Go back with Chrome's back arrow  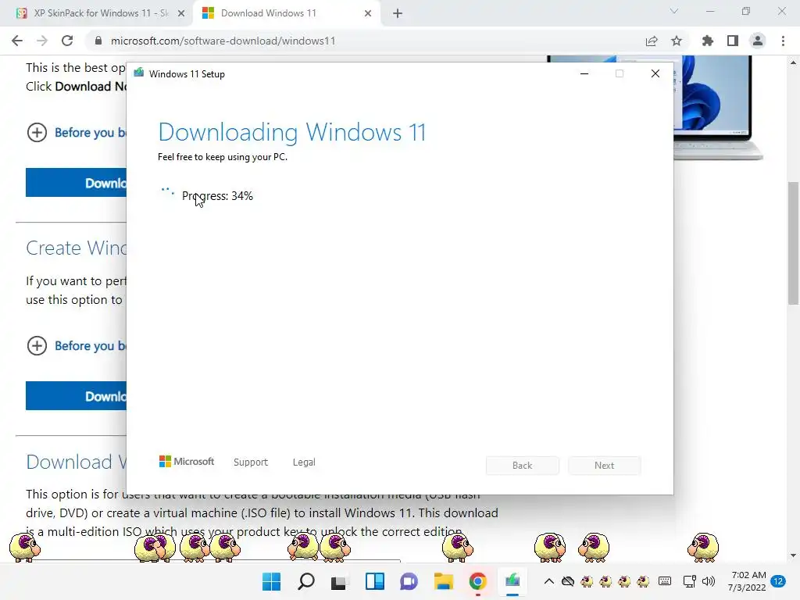(x=17, y=41)
